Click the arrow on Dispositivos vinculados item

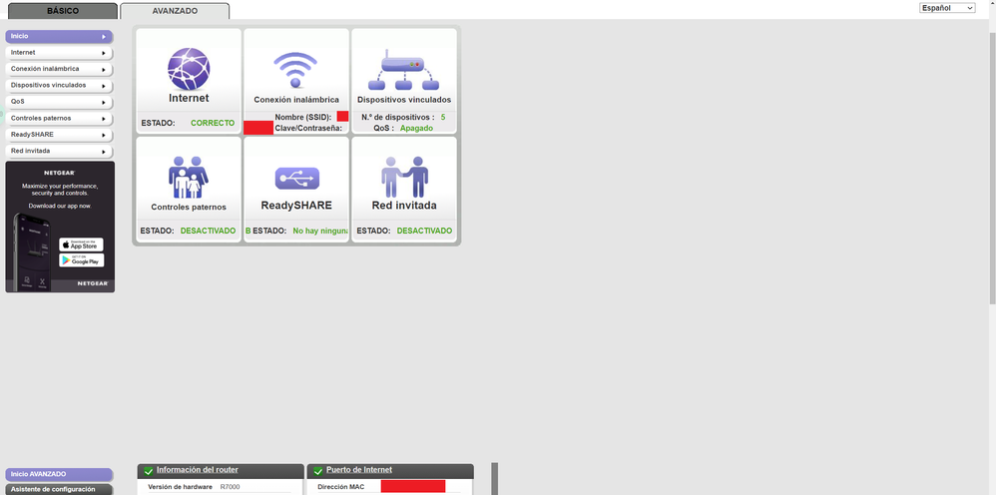click(104, 86)
